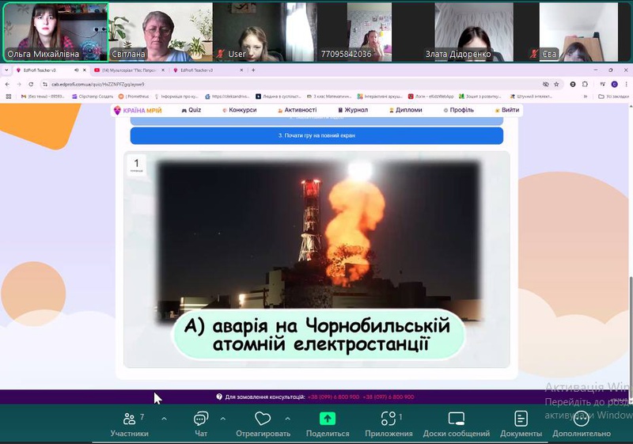Open the Clipchamp Создать bookmark
The height and width of the screenshot is (444, 633).
click(x=93, y=97)
